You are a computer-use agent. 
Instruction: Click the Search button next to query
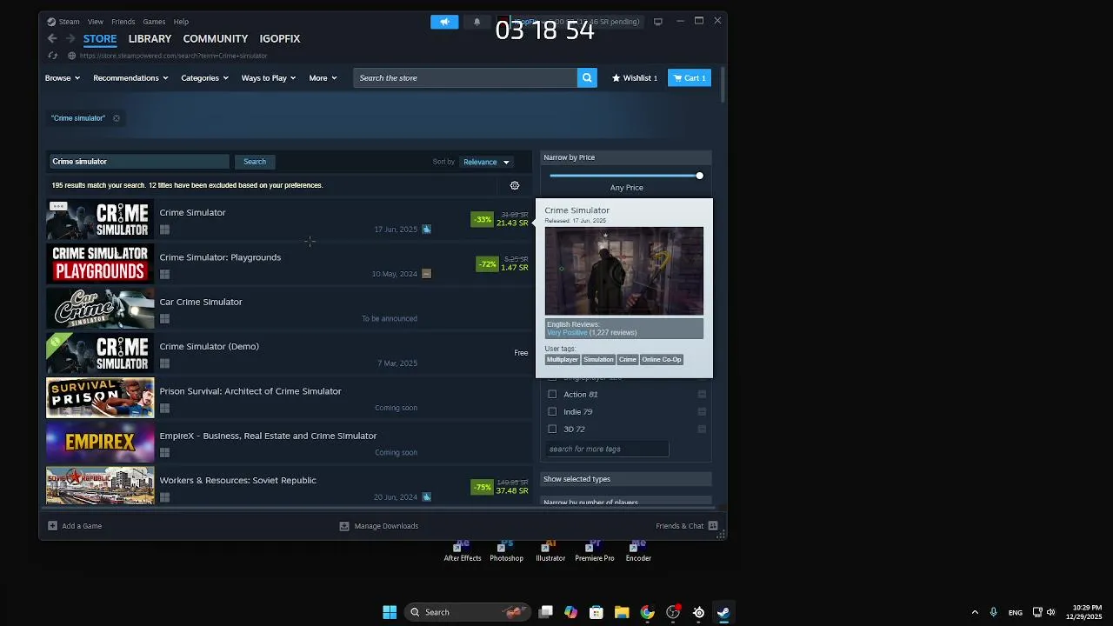click(x=255, y=162)
